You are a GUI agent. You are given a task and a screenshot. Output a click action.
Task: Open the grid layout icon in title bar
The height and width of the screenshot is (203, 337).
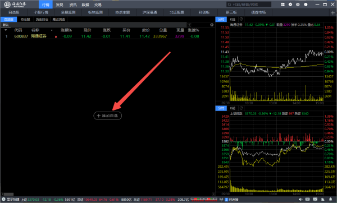coord(283,4)
